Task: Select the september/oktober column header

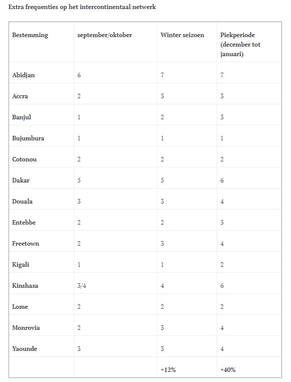Action: [x=105, y=35]
